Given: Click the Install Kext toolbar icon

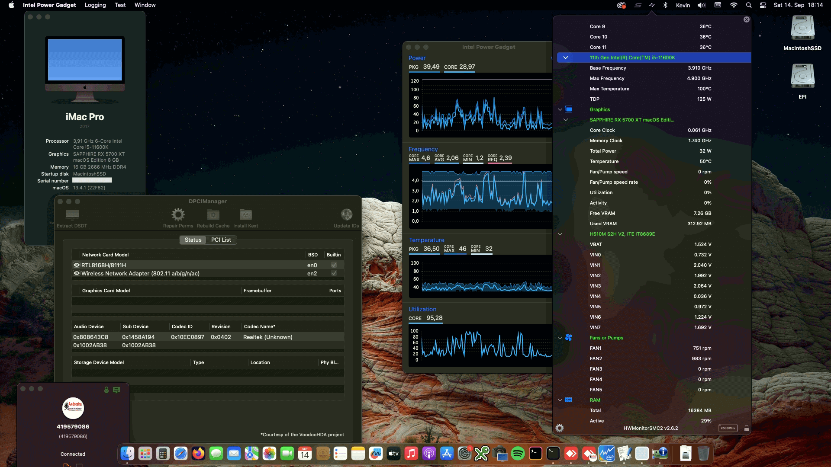Looking at the screenshot, I should pyautogui.click(x=246, y=214).
